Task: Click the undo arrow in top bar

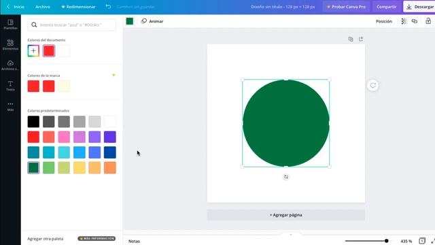Action: [x=108, y=6]
